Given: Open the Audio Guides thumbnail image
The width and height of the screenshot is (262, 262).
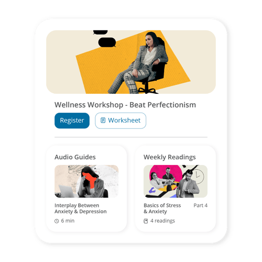Looking at the screenshot, I should click(x=86, y=181).
